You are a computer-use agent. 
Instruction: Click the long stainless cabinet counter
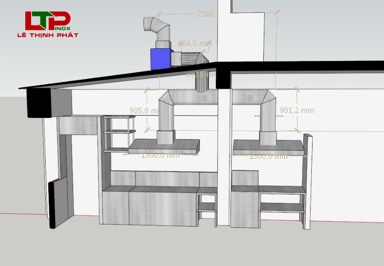pyautogui.click(x=151, y=204)
